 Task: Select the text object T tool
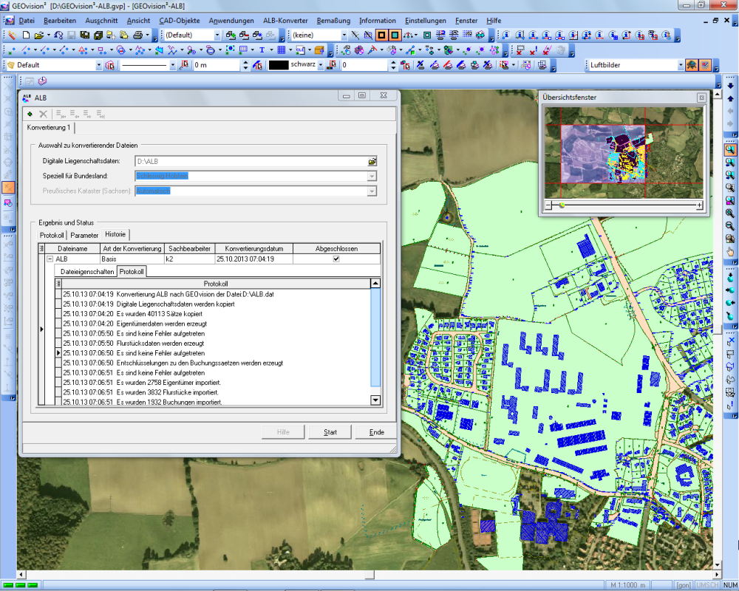tap(262, 50)
